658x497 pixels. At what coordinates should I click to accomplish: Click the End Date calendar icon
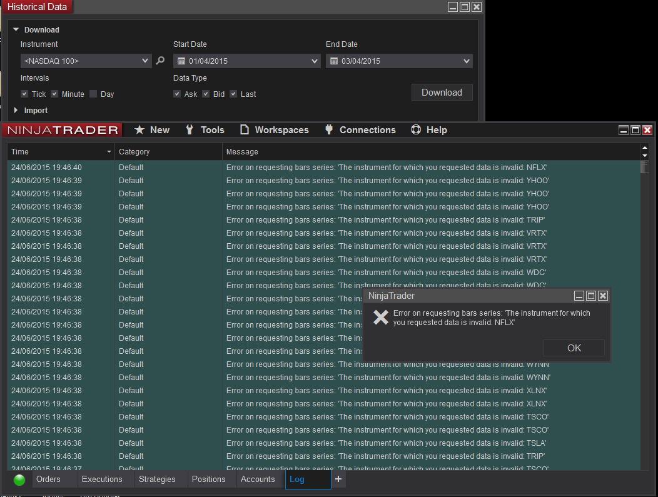pyautogui.click(x=334, y=61)
